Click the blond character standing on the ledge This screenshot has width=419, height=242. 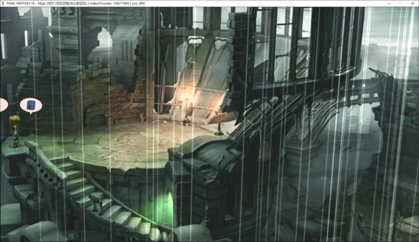pos(15,131)
